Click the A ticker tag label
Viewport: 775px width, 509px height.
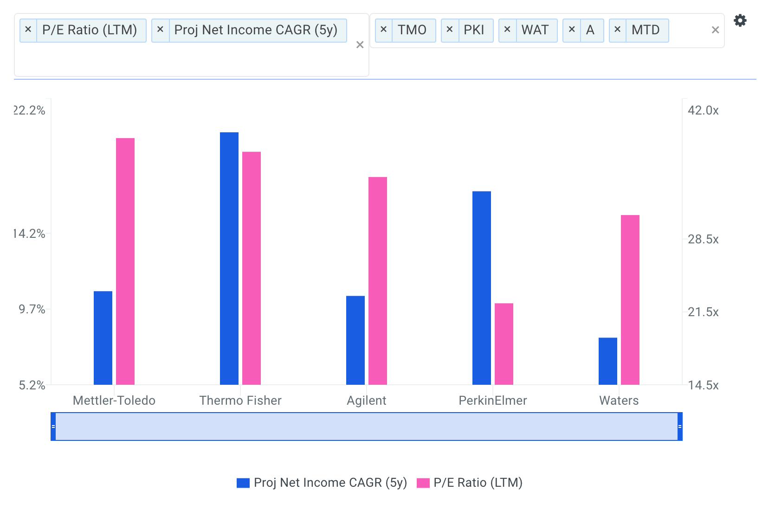click(x=590, y=30)
